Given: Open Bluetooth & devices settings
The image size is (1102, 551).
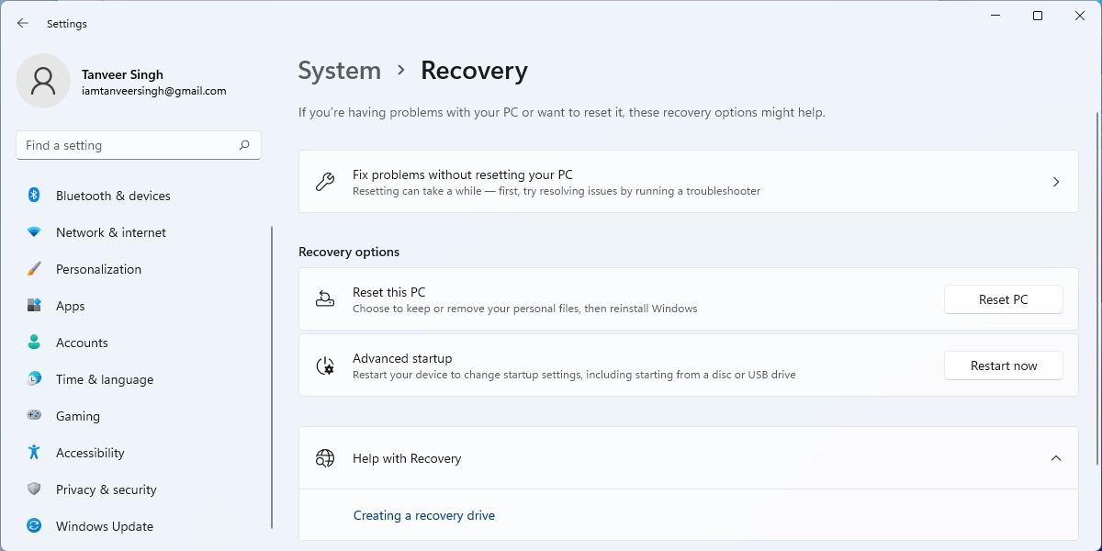Looking at the screenshot, I should pyautogui.click(x=113, y=196).
